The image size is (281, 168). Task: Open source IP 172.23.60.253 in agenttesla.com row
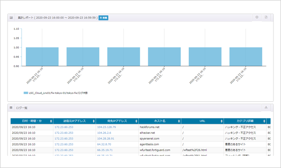(x=64, y=144)
